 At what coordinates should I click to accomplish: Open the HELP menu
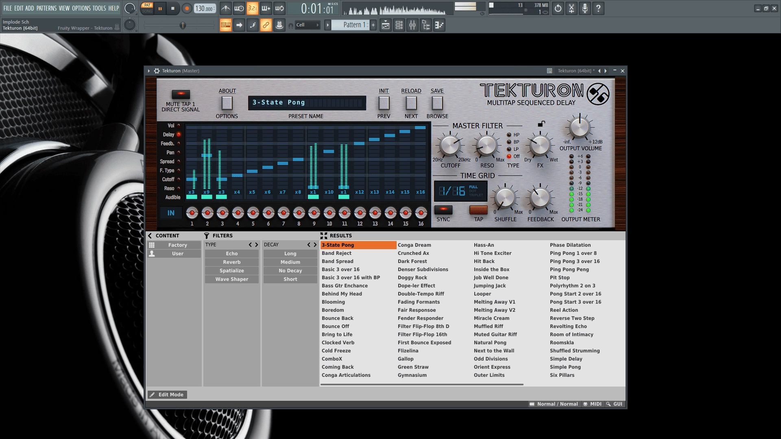(113, 8)
